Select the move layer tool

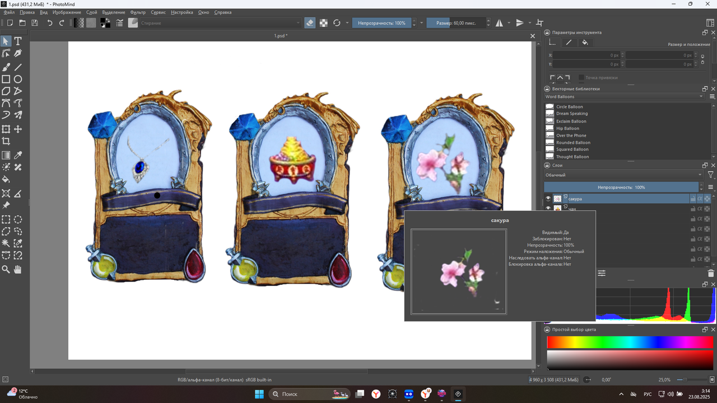(18, 129)
